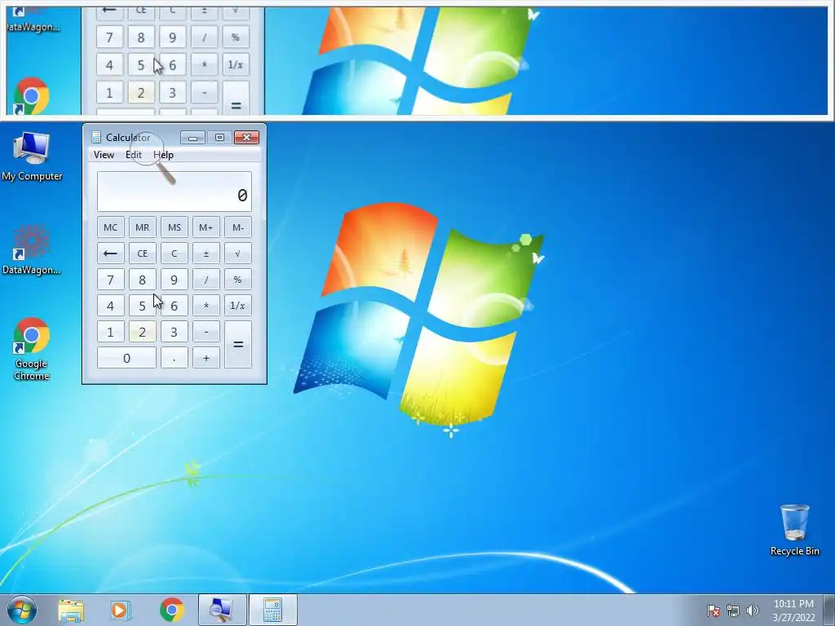Click the divide button
The width and height of the screenshot is (835, 626).
click(x=206, y=280)
